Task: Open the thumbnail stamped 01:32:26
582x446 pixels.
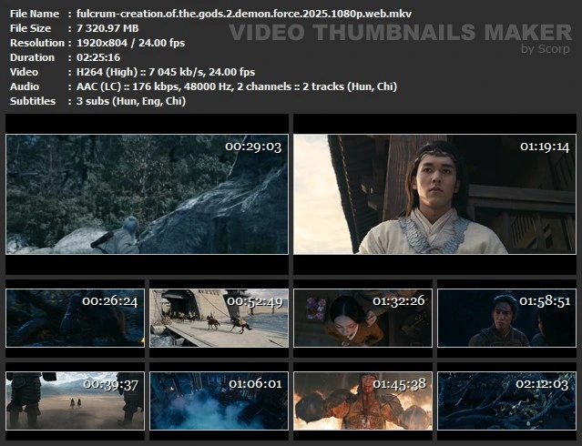Action: coord(362,318)
